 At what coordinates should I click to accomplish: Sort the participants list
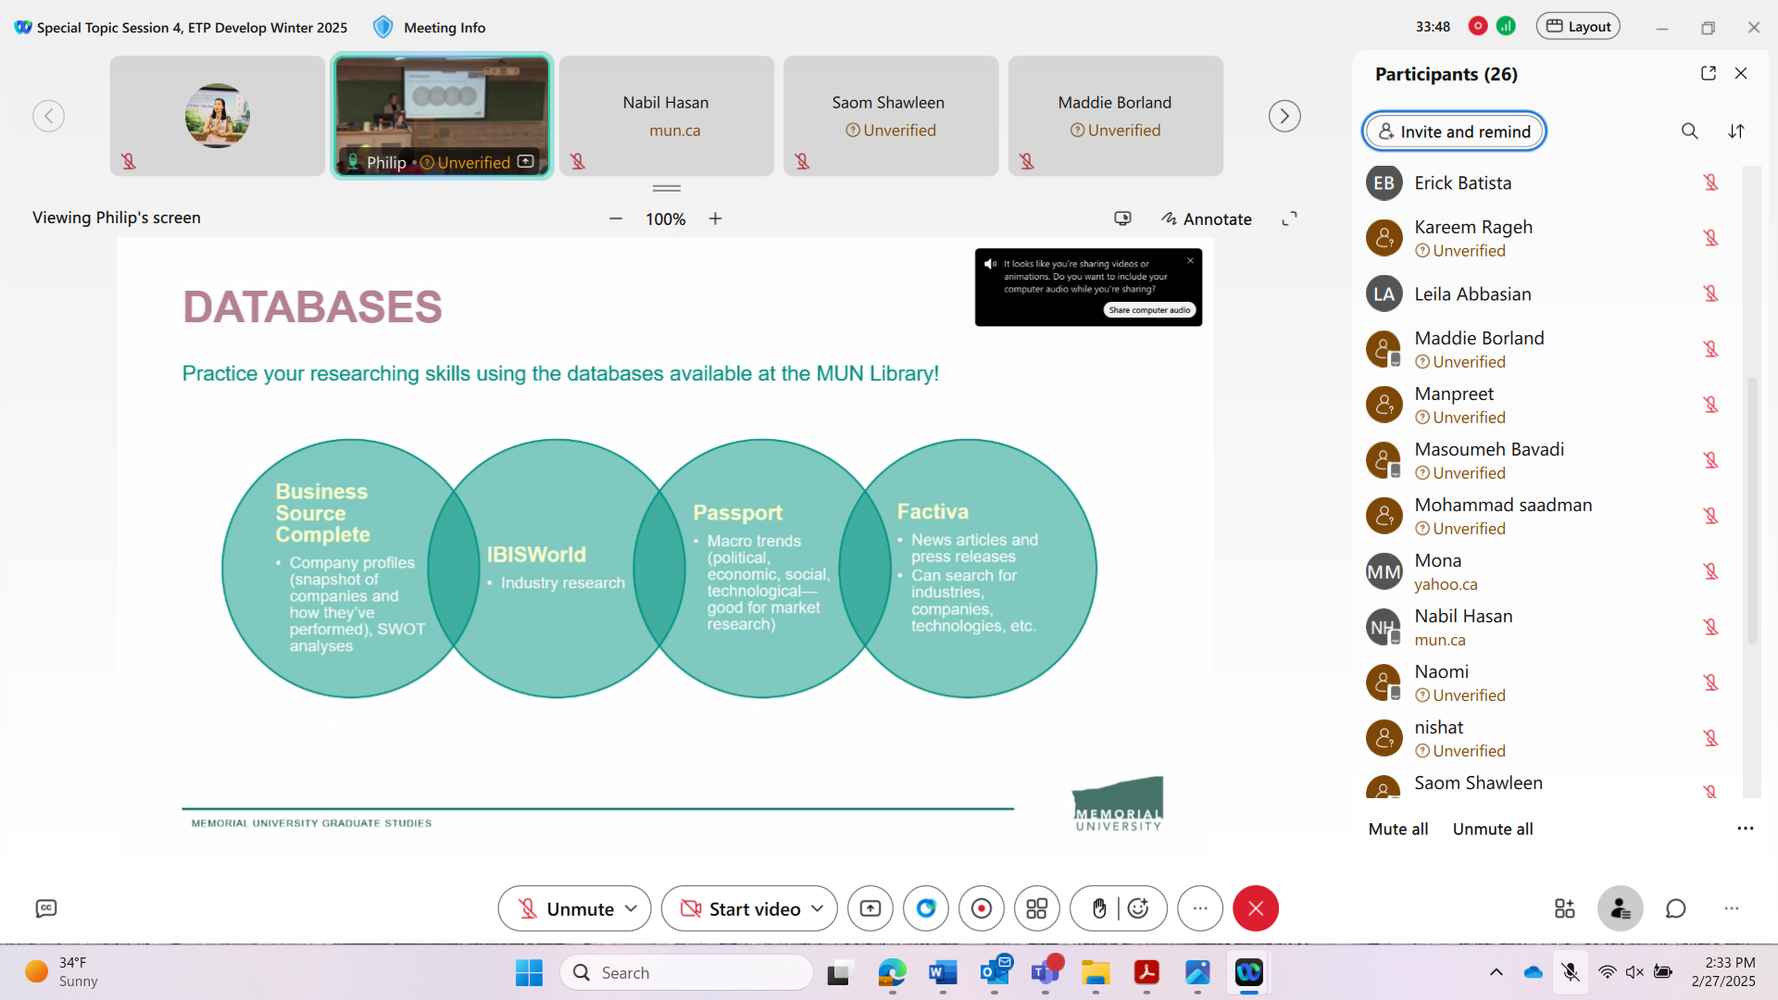[x=1736, y=131]
